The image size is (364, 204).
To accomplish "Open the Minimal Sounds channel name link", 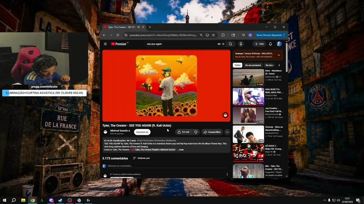I will click(x=119, y=131).
